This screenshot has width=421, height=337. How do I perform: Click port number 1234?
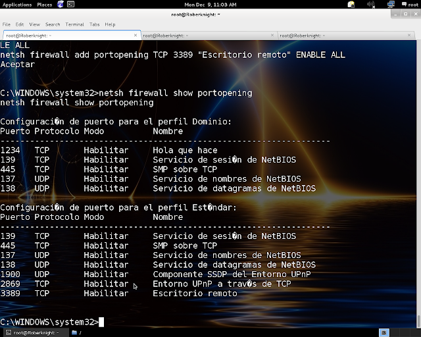10,150
